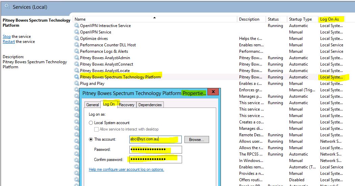The width and height of the screenshot is (355, 186).
Task: Open Help me configure user account link
Action: click(x=126, y=169)
